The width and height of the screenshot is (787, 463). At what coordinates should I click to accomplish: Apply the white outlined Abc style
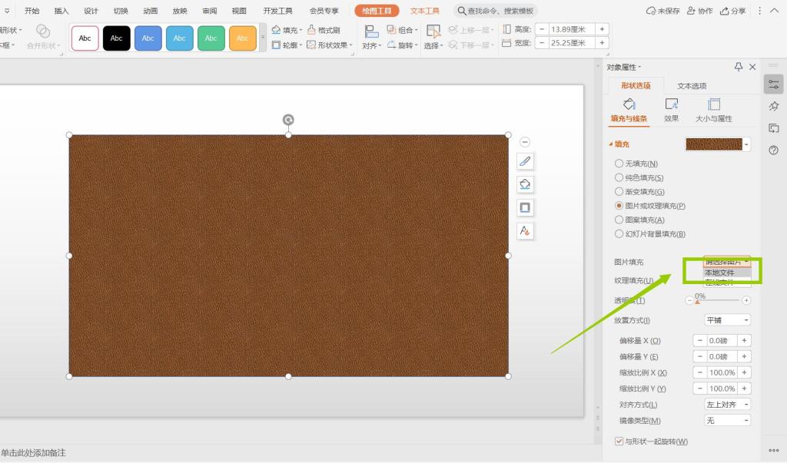point(85,38)
